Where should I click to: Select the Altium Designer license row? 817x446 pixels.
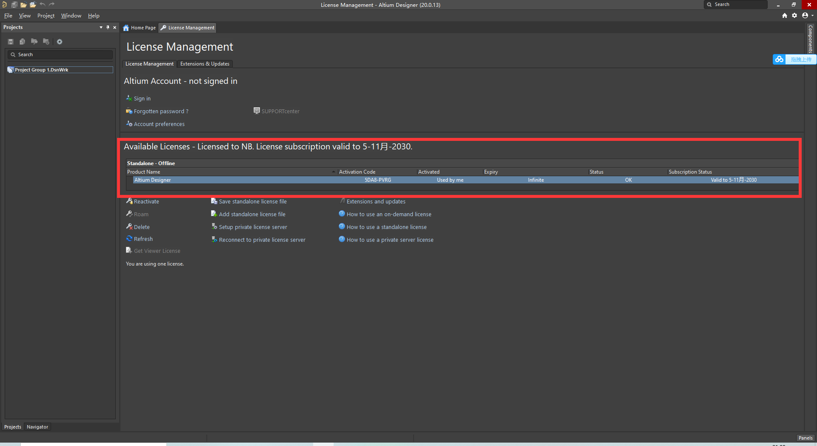coord(466,180)
